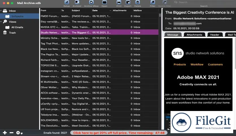Select the Richard Fairb... email row
236x136 pixels.
[x=99, y=60]
